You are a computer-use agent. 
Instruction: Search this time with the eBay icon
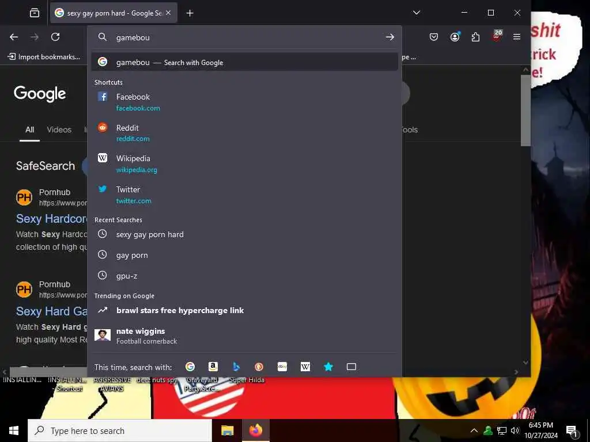(x=282, y=367)
